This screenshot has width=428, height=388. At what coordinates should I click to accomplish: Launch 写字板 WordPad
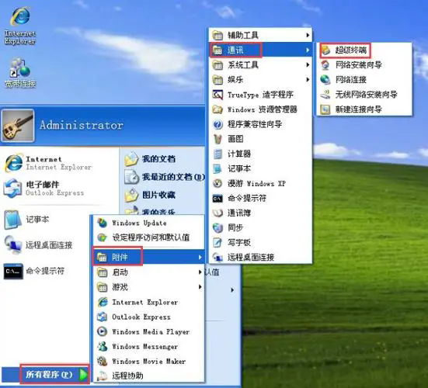(x=261, y=242)
